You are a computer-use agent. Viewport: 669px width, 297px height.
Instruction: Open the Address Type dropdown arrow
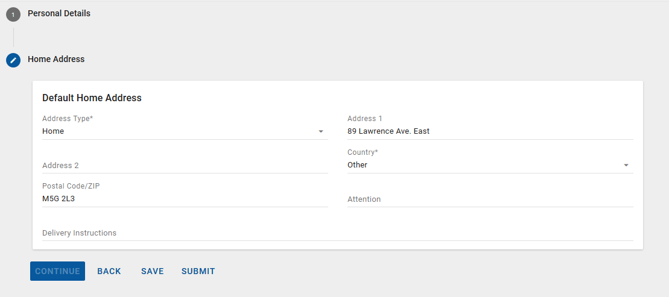point(321,131)
